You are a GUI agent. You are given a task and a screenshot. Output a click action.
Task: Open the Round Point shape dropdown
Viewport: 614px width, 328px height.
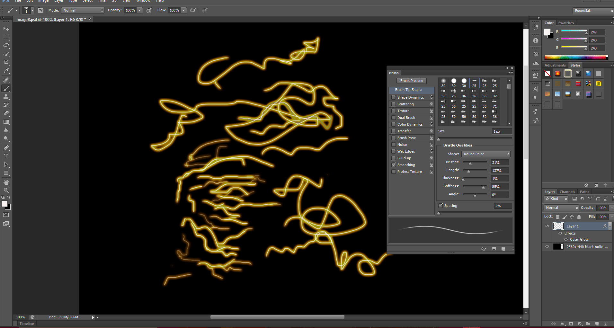pos(485,154)
